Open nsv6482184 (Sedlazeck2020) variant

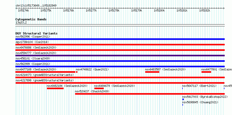tap(67, 86)
